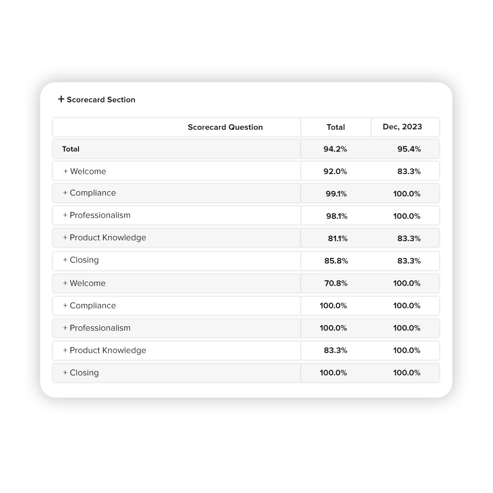This screenshot has width=493, height=493.
Task: Select the Dec, 2023 column header
Action: pos(402,127)
